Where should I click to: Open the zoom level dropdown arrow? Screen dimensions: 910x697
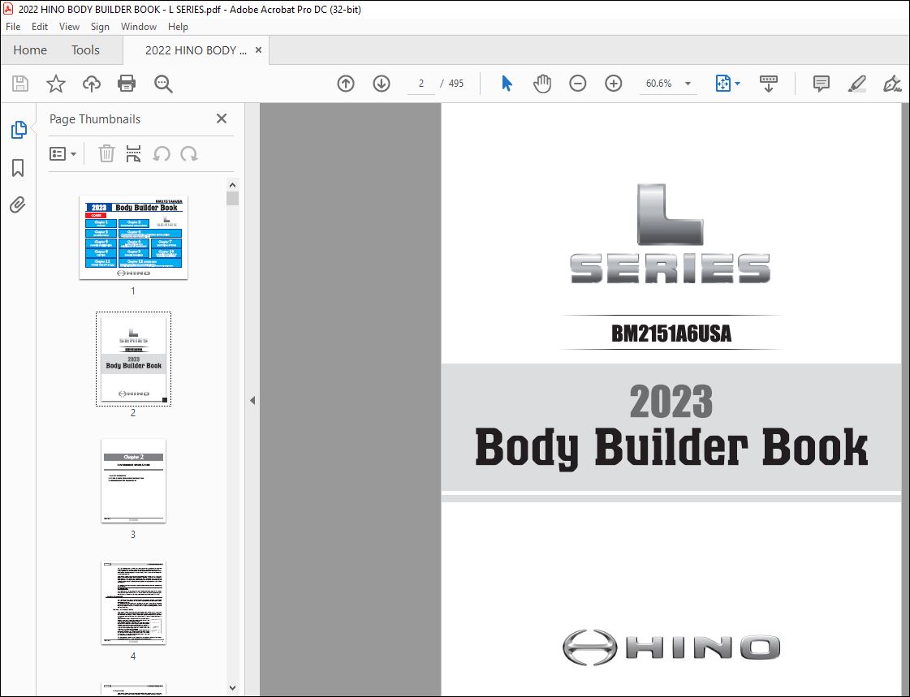[x=688, y=84]
